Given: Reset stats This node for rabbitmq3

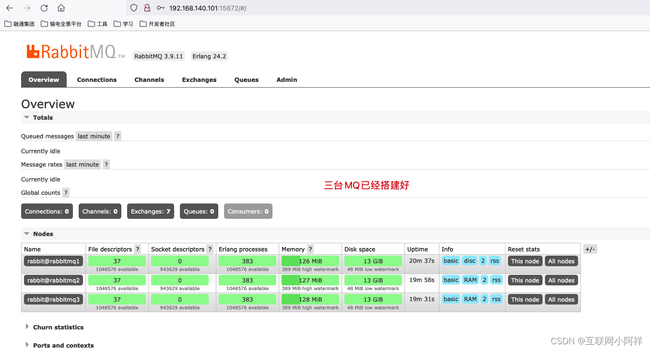Looking at the screenshot, I should pos(525,299).
